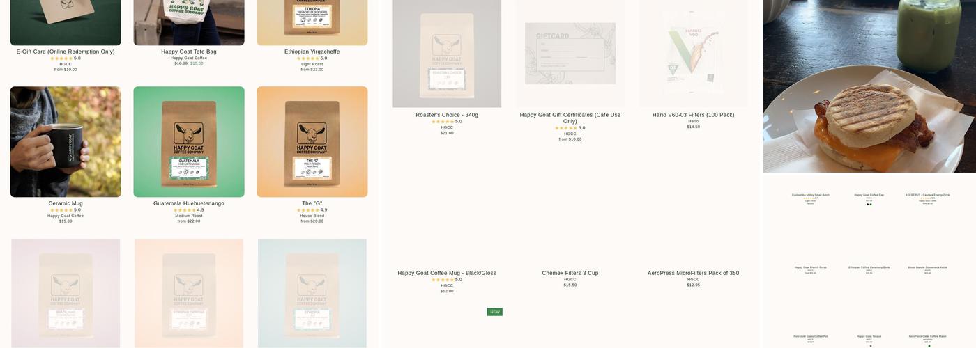This screenshot has width=976, height=348.
Task: Open Happy Goat Gift Certificates (Cafe Use Only)
Action: pyautogui.click(x=570, y=118)
